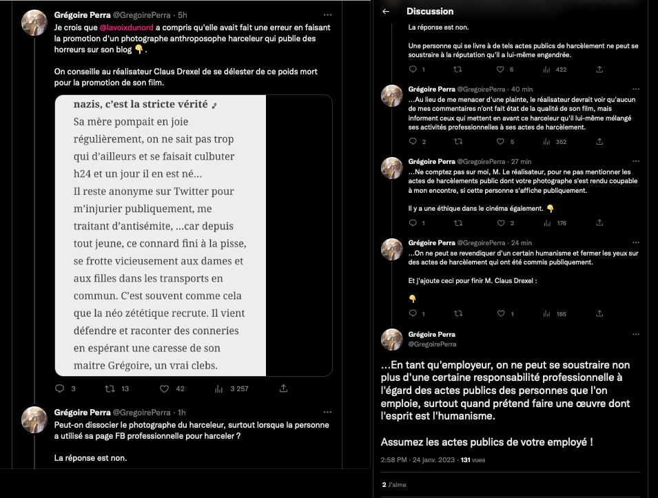The image size is (658, 498).
Task: Share the tweet with 176 views
Action: (x=599, y=223)
